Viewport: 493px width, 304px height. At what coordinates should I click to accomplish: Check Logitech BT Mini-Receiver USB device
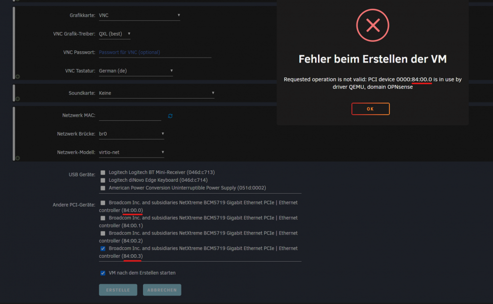(103, 172)
